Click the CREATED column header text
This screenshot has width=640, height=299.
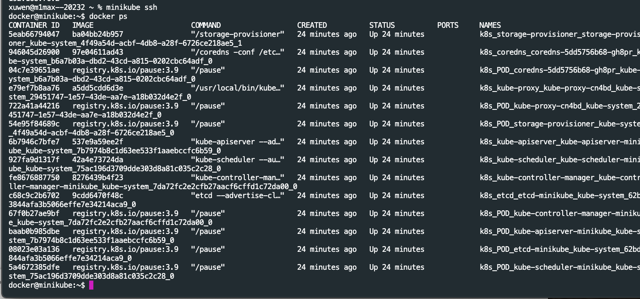point(312,25)
